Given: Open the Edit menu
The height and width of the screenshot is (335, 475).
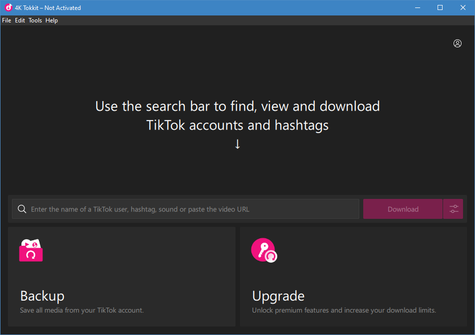Looking at the screenshot, I should pos(19,20).
